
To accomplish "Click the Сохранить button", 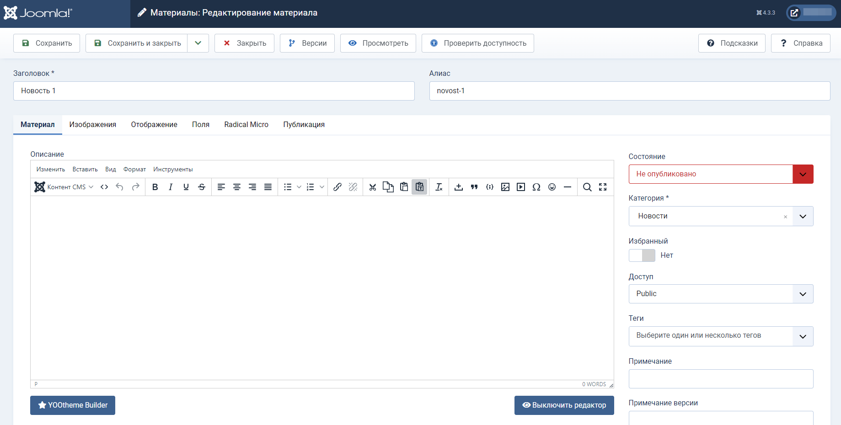I will click(47, 43).
